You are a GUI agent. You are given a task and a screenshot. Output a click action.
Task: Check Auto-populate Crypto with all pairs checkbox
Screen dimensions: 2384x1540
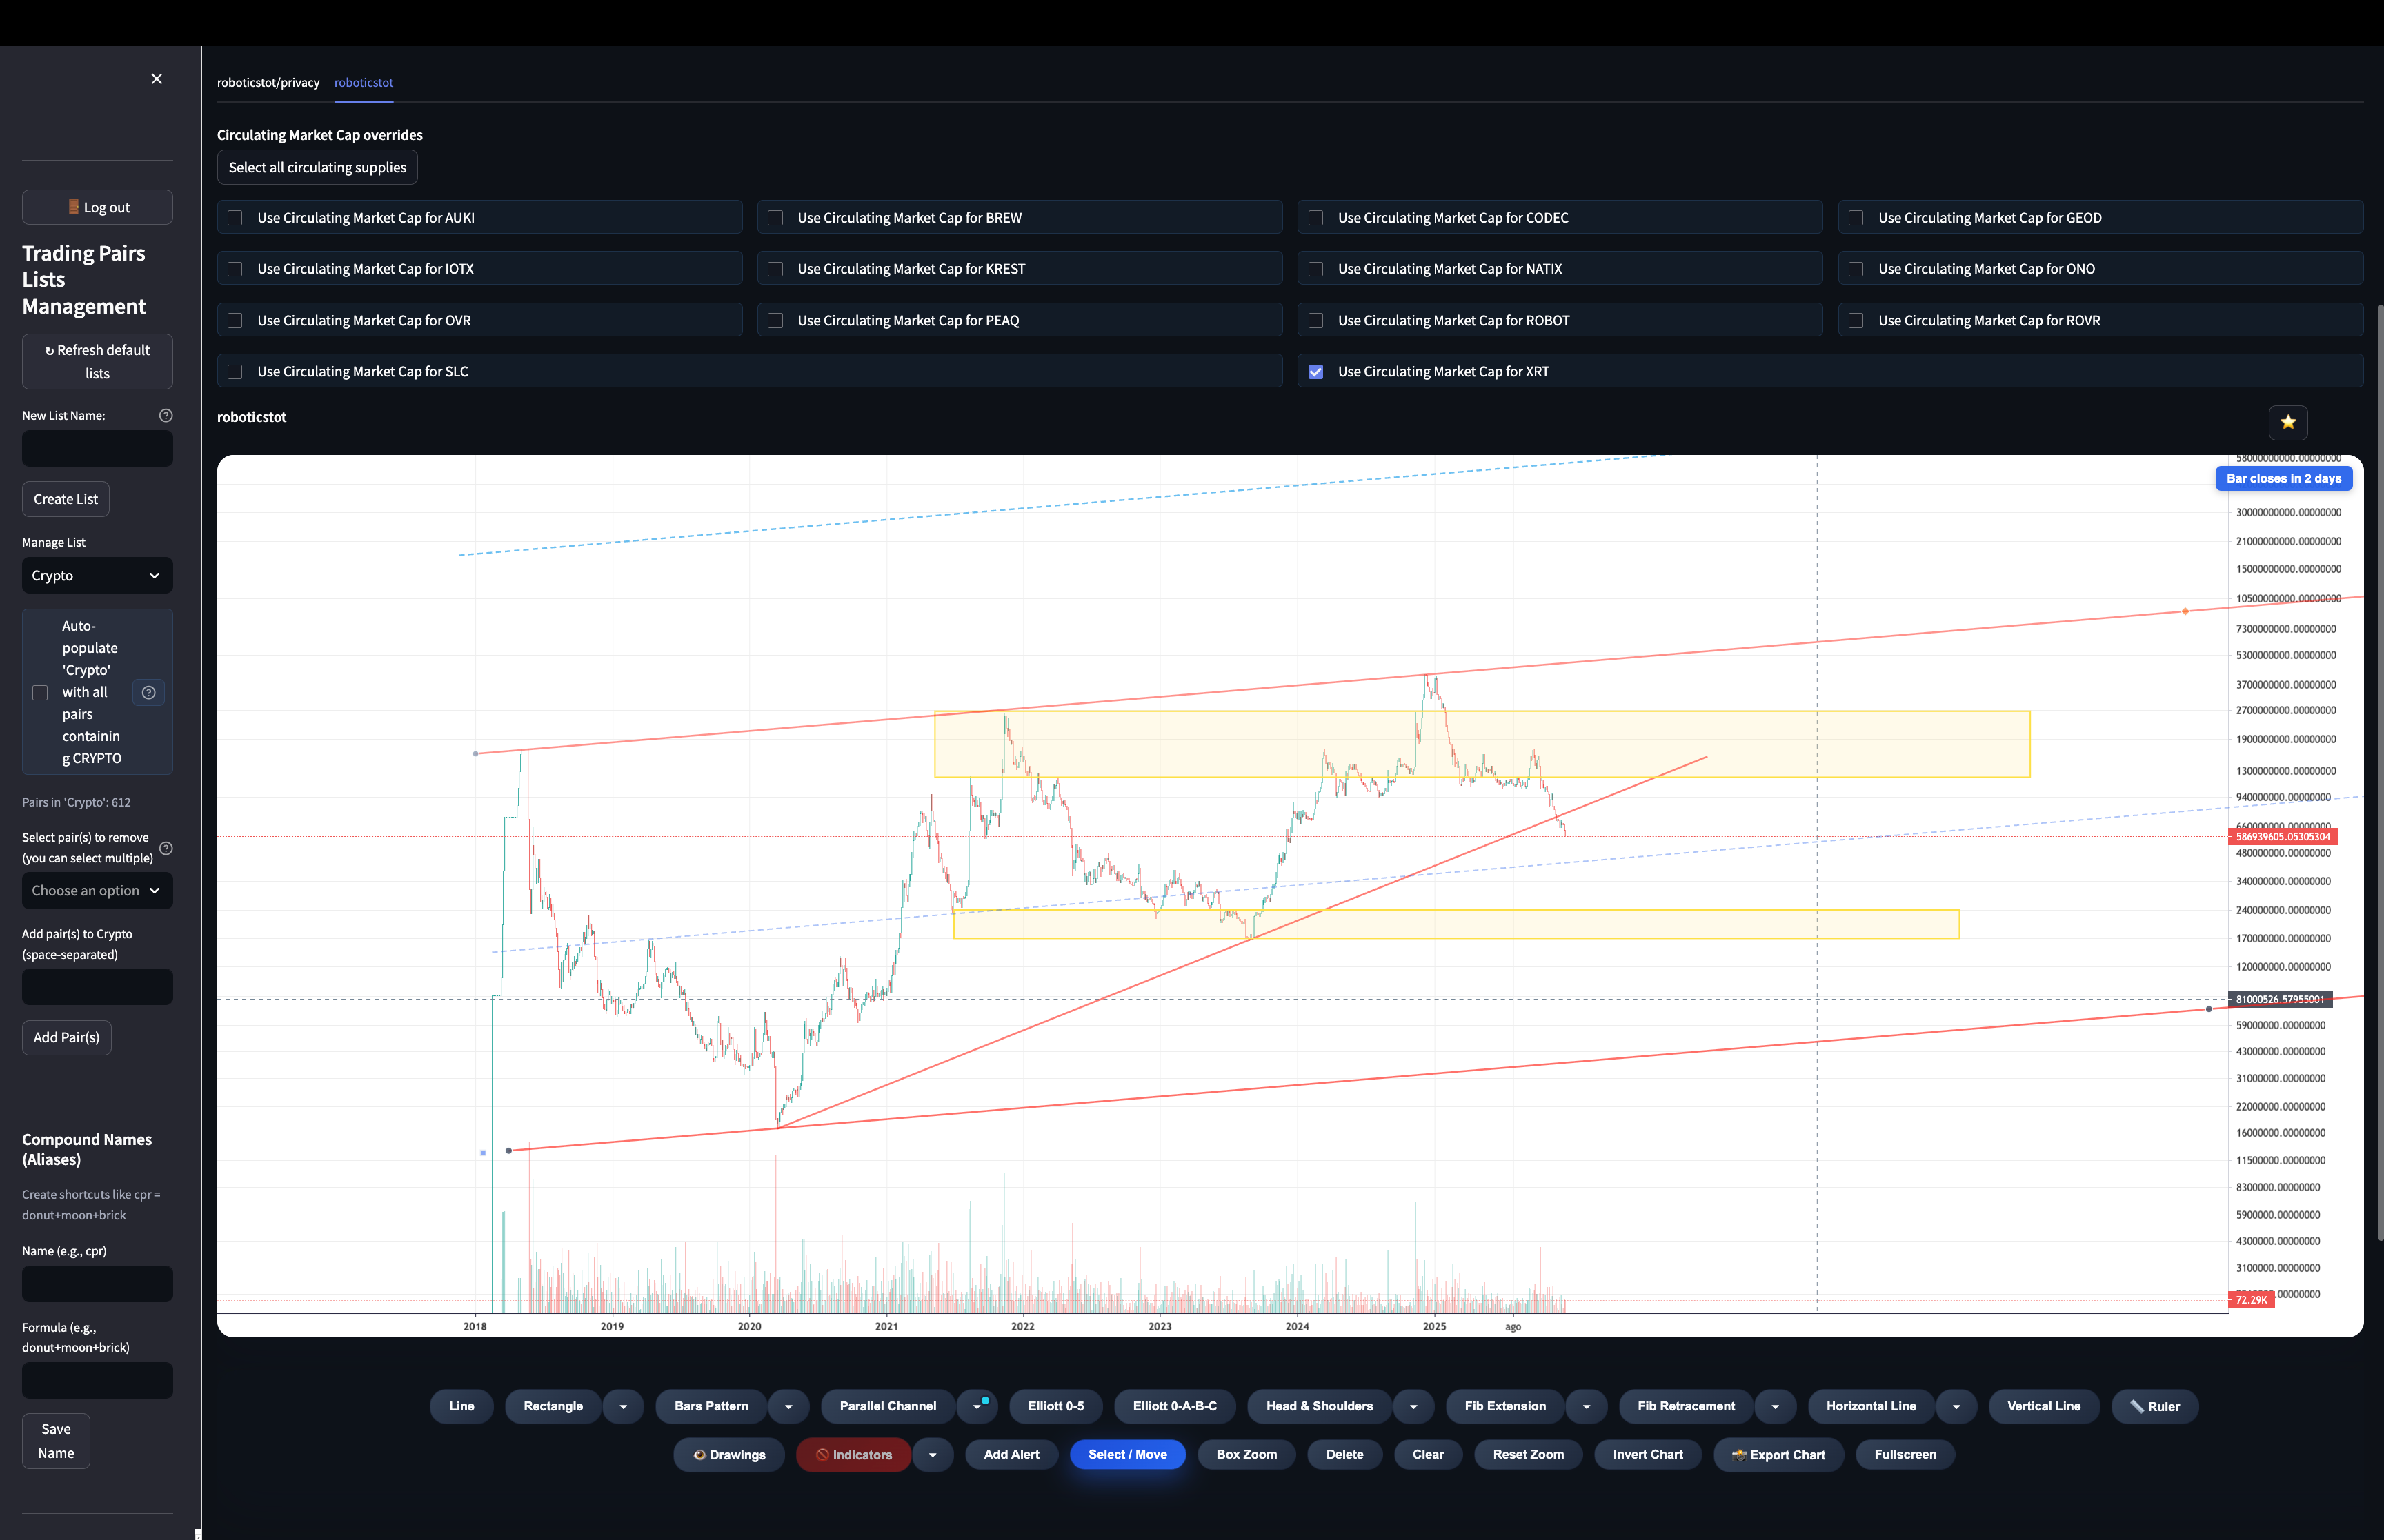coord(40,692)
